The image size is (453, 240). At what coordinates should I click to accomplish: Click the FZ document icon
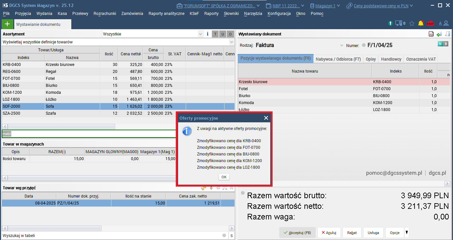(431, 34)
